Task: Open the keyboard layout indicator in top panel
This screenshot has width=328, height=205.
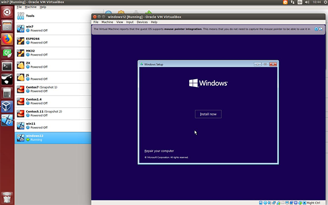Action: click(300, 2)
